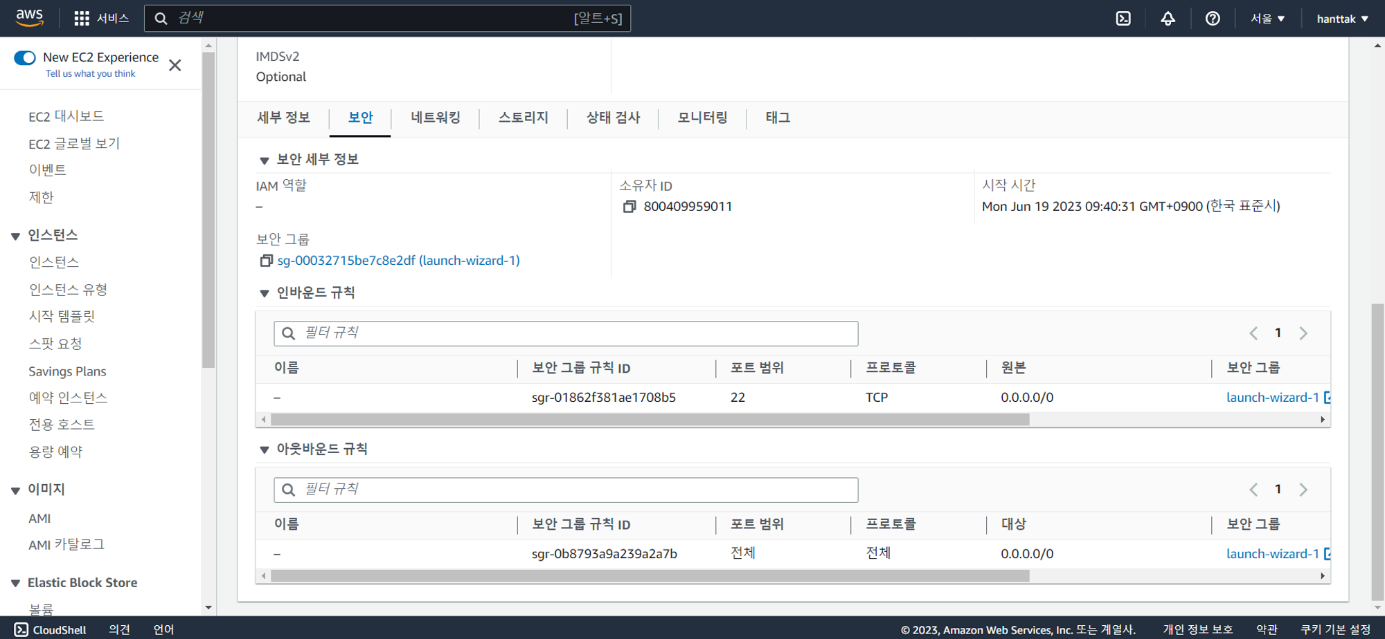Viewport: 1385px width, 639px height.
Task: Click the outbound rules horizontal scrollbar
Action: (650, 576)
